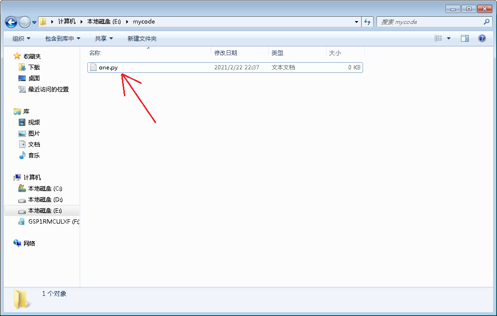Open the address bar history dropdown
The width and height of the screenshot is (497, 316).
(x=357, y=22)
